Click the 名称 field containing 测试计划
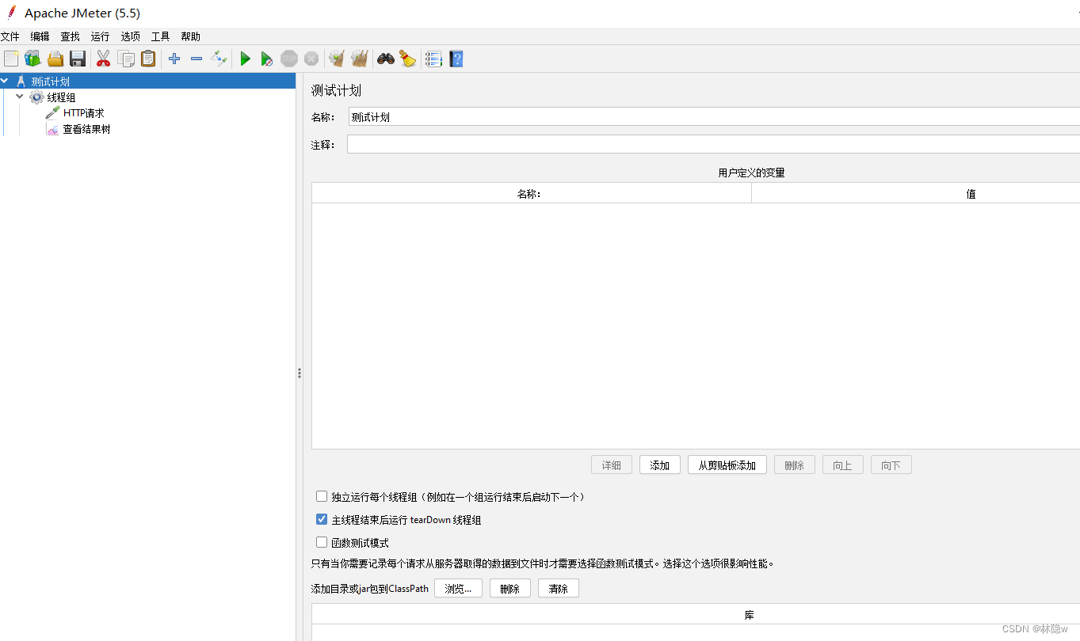The width and height of the screenshot is (1080, 641). coord(714,117)
